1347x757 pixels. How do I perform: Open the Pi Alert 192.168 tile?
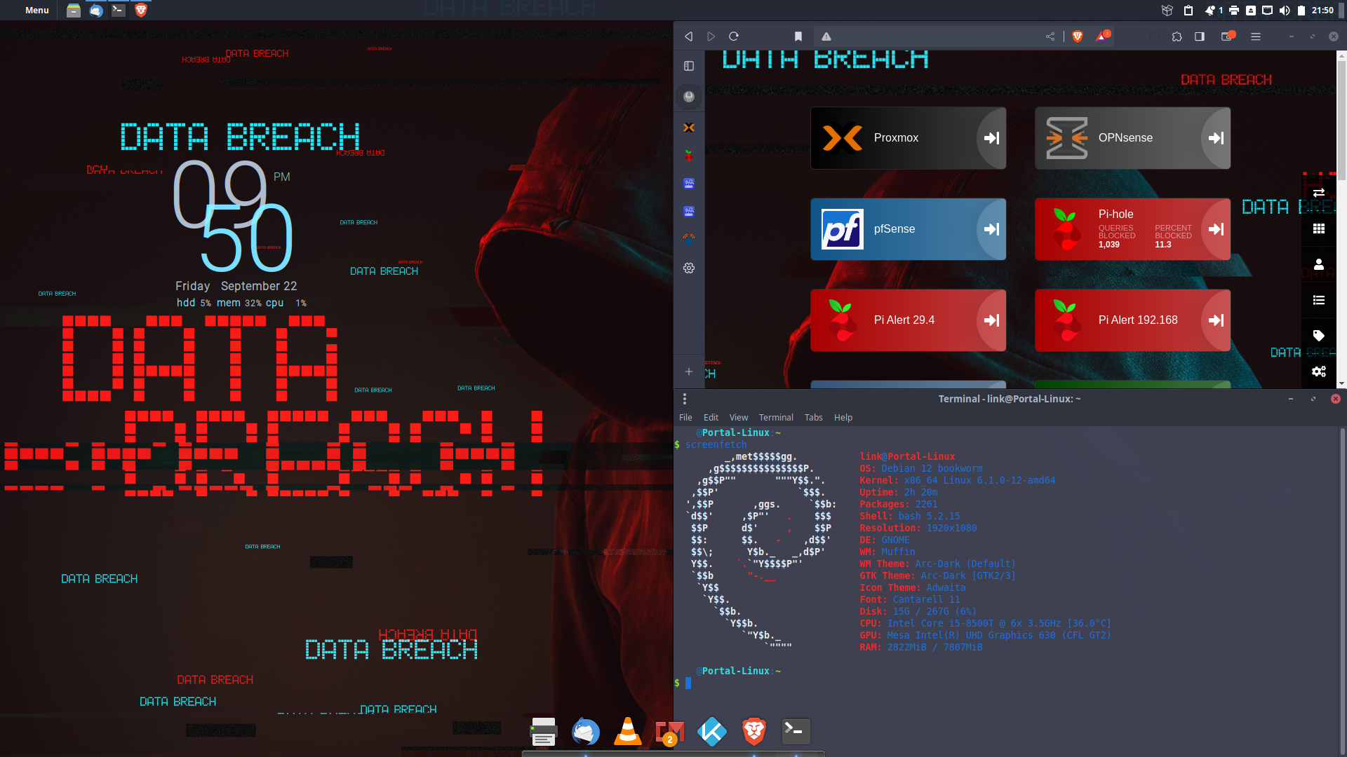(1132, 320)
